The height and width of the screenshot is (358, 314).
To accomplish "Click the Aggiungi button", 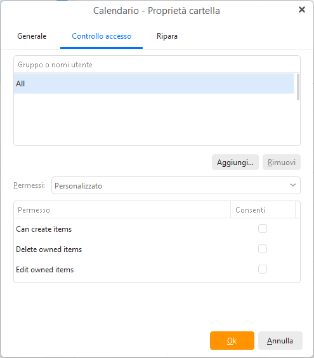I will pos(235,162).
